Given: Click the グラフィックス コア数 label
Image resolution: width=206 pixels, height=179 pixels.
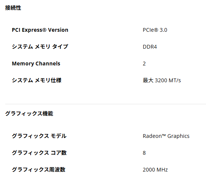Looking at the screenshot, I should point(39,153).
